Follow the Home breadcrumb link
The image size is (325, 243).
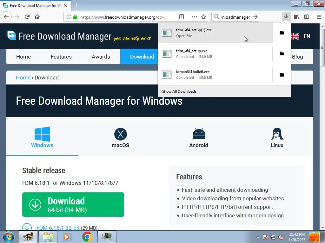click(23, 78)
